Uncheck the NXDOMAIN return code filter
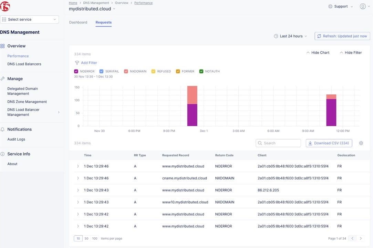The width and height of the screenshot is (373, 248). pos(124,70)
